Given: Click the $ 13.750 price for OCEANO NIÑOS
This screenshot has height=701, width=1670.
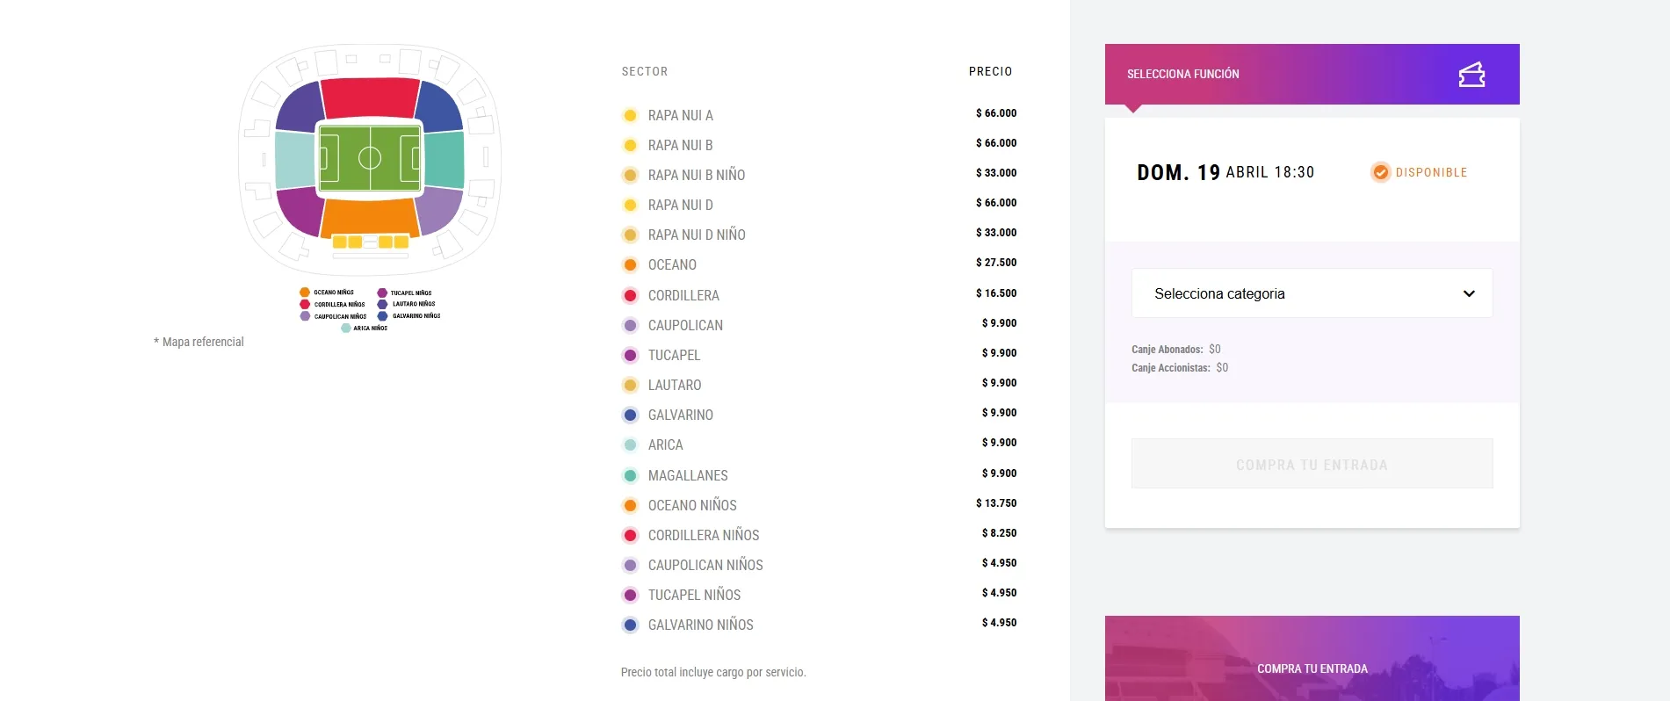Looking at the screenshot, I should [x=996, y=503].
